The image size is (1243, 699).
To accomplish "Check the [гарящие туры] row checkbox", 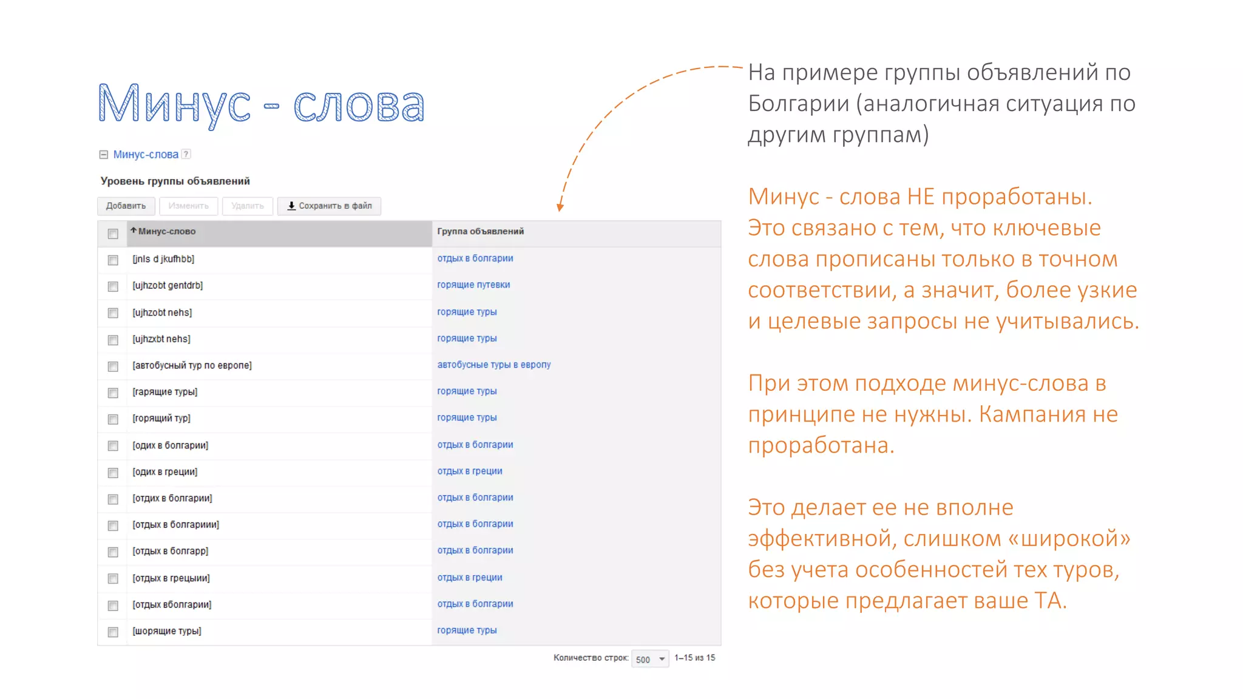I will 113,393.
